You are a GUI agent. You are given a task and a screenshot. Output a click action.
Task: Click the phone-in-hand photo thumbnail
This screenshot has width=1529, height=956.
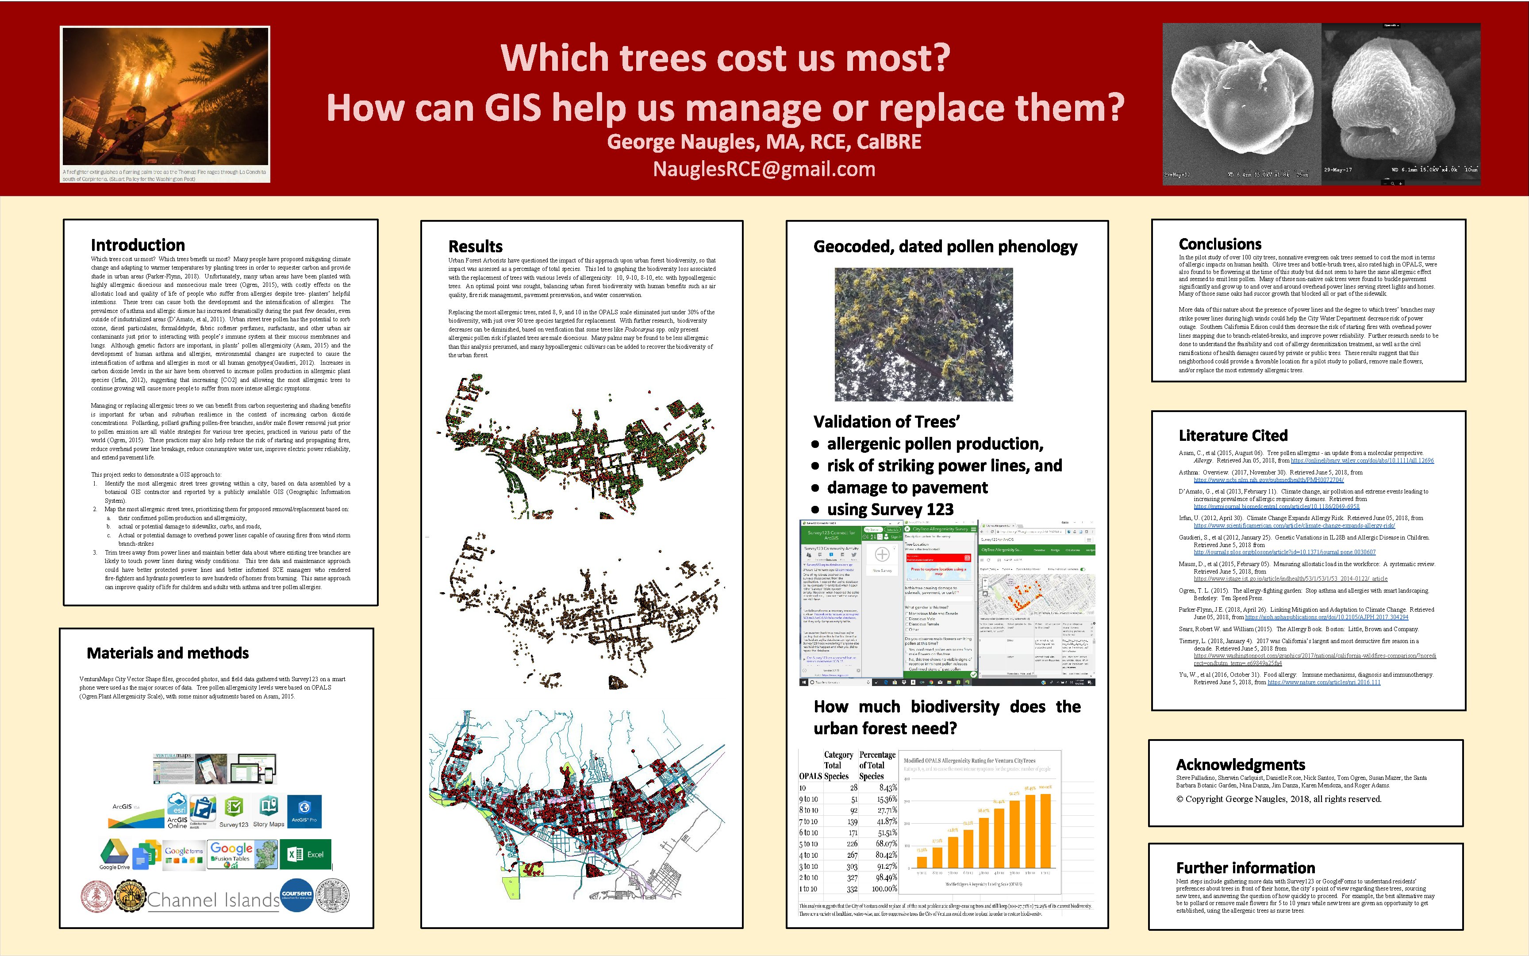click(x=211, y=769)
